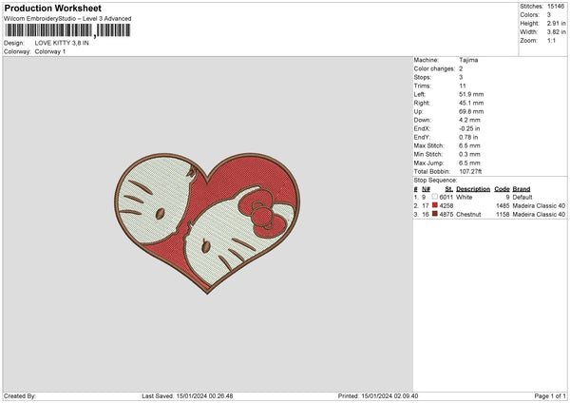Viewport: 570px width, 403px height.
Task: Click the Machine value 'Tajima'
Action: 468,60
